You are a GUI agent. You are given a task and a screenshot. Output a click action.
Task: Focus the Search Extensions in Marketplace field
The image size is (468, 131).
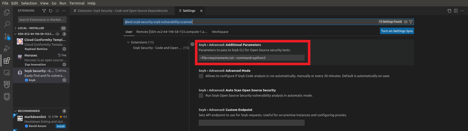tap(42, 20)
